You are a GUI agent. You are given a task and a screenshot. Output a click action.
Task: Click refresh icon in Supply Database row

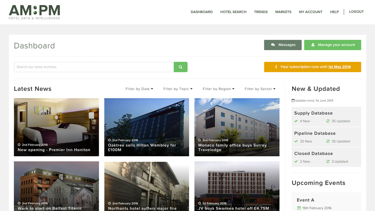328,121
